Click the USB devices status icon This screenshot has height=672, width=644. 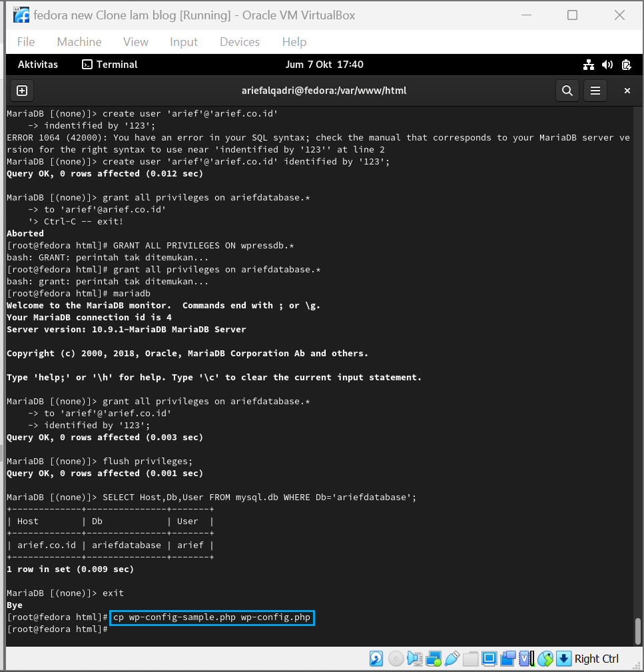coord(452,658)
